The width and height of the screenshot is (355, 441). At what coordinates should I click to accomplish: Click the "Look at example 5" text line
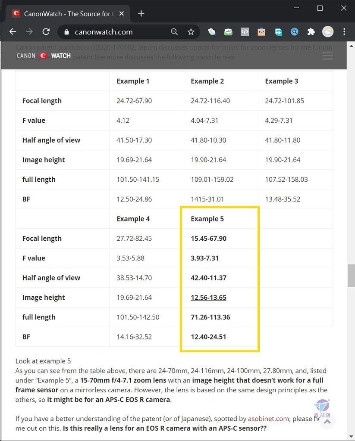coord(43,361)
